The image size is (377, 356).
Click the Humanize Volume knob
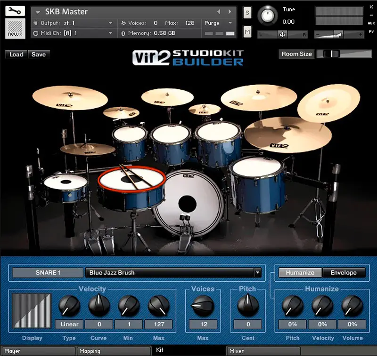tap(352, 306)
